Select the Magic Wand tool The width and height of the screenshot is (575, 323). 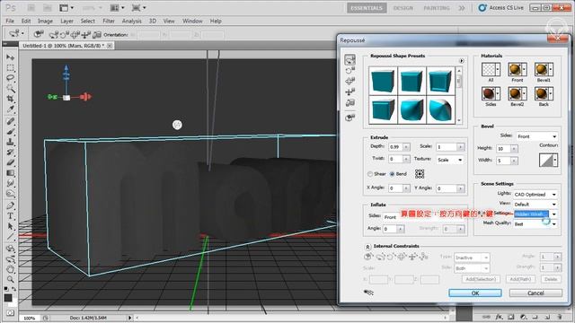coord(10,88)
